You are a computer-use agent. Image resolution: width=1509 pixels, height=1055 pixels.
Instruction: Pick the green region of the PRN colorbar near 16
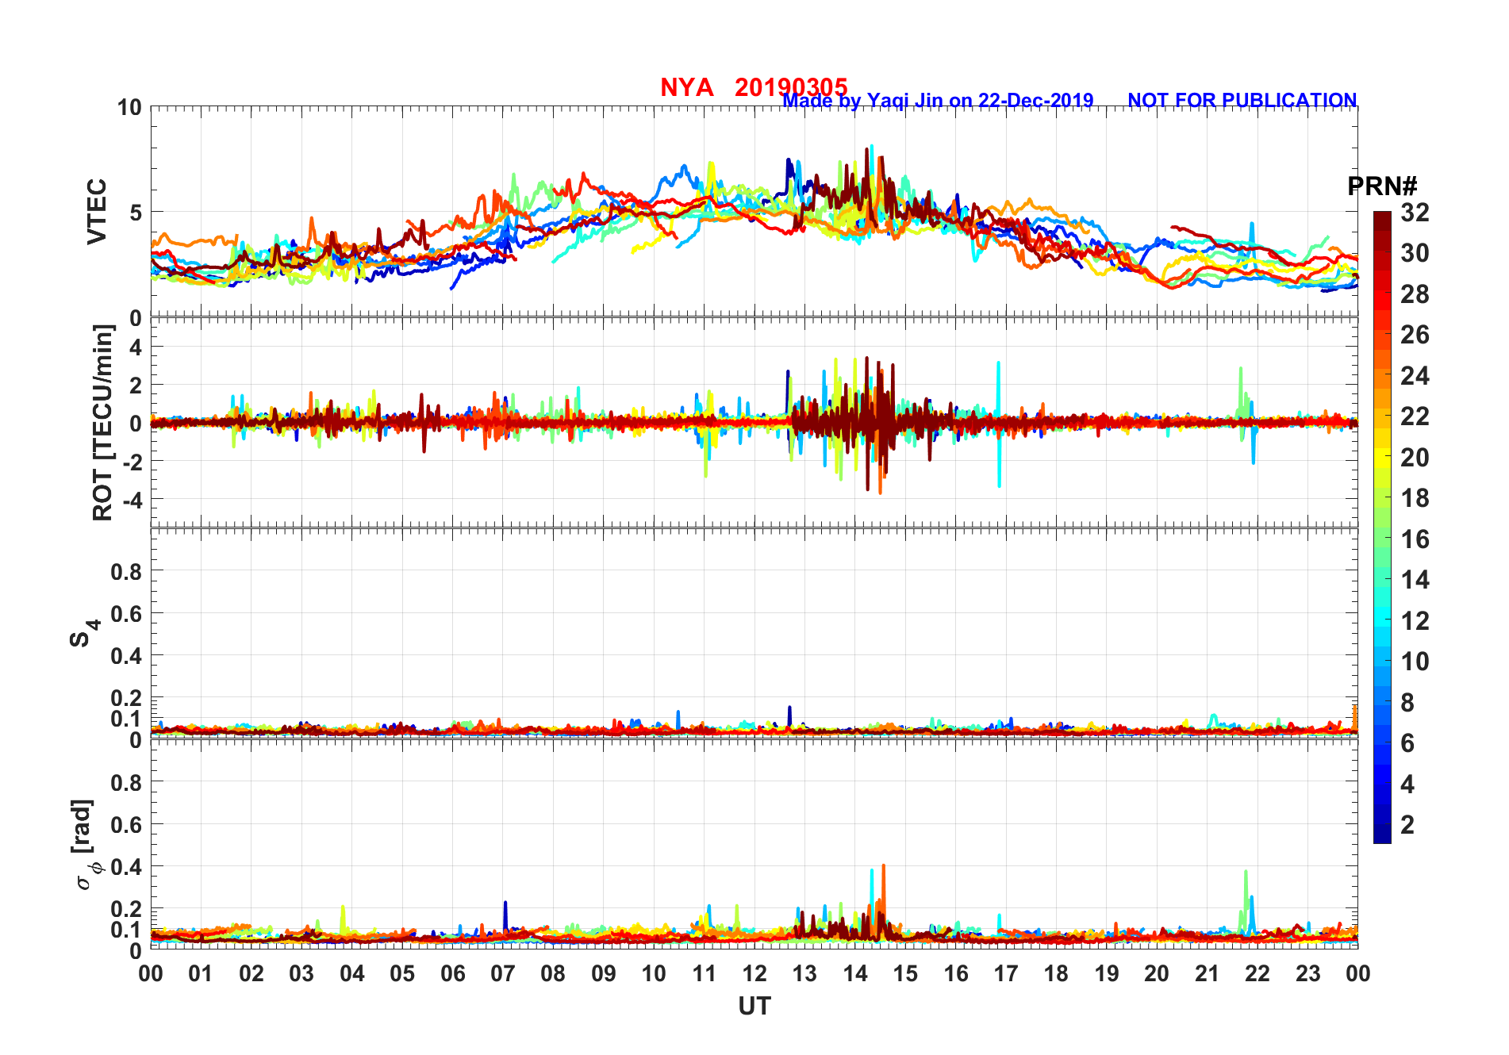coord(1382,538)
